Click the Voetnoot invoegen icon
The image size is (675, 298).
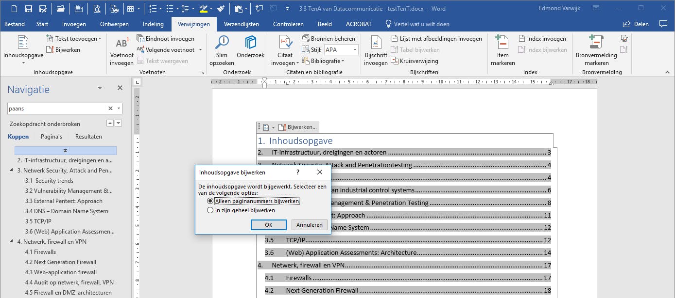[121, 44]
